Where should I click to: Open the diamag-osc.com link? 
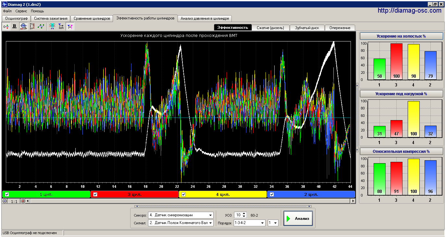point(410,10)
